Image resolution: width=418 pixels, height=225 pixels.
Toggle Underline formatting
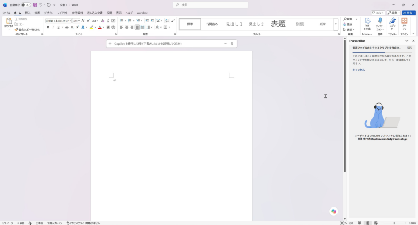click(58, 27)
